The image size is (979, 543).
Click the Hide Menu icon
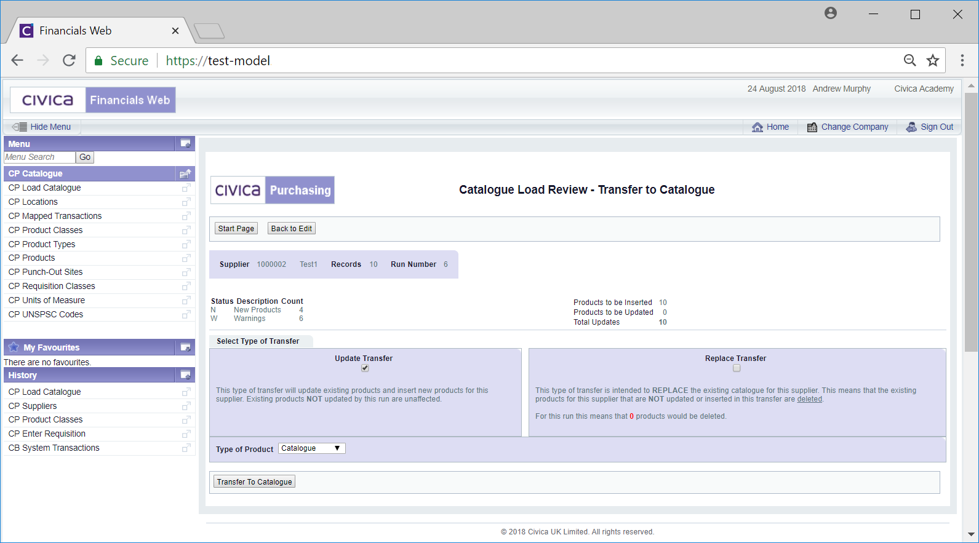[x=19, y=127]
